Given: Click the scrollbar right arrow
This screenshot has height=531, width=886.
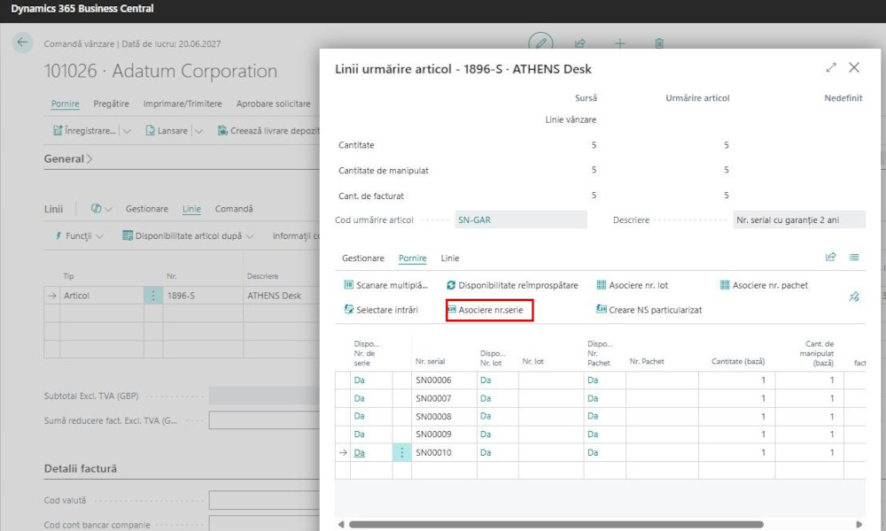Looking at the screenshot, I should coord(859,524).
